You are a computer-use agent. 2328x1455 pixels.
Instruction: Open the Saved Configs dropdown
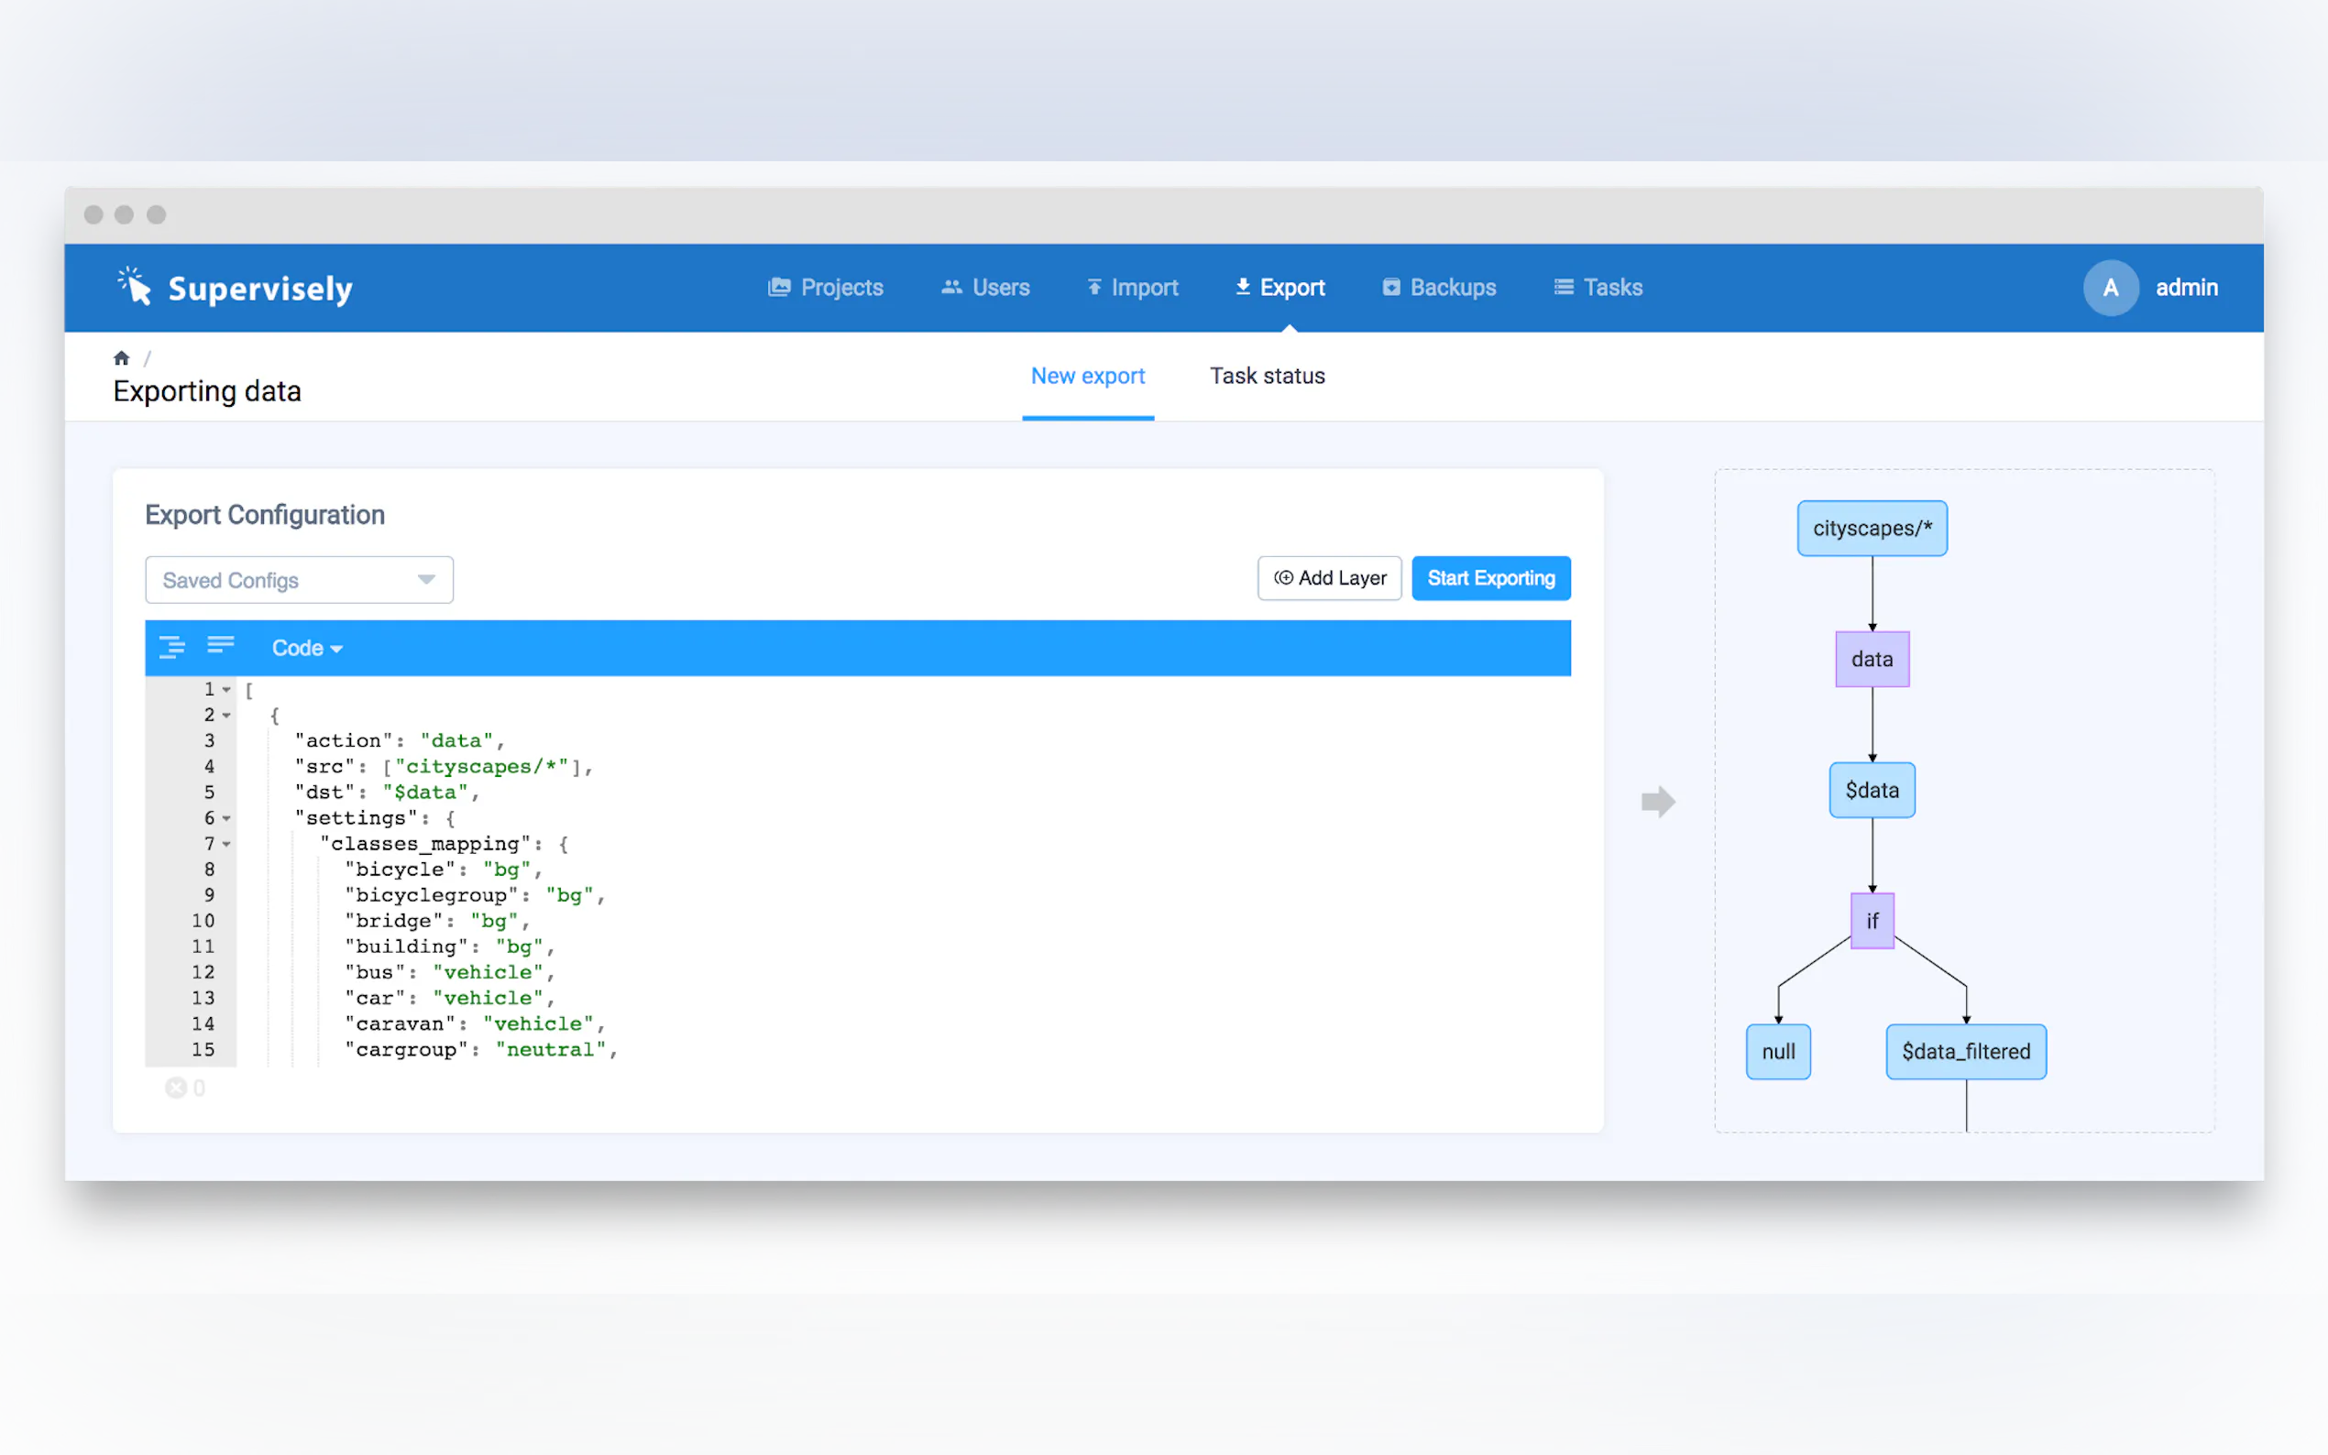tap(300, 580)
